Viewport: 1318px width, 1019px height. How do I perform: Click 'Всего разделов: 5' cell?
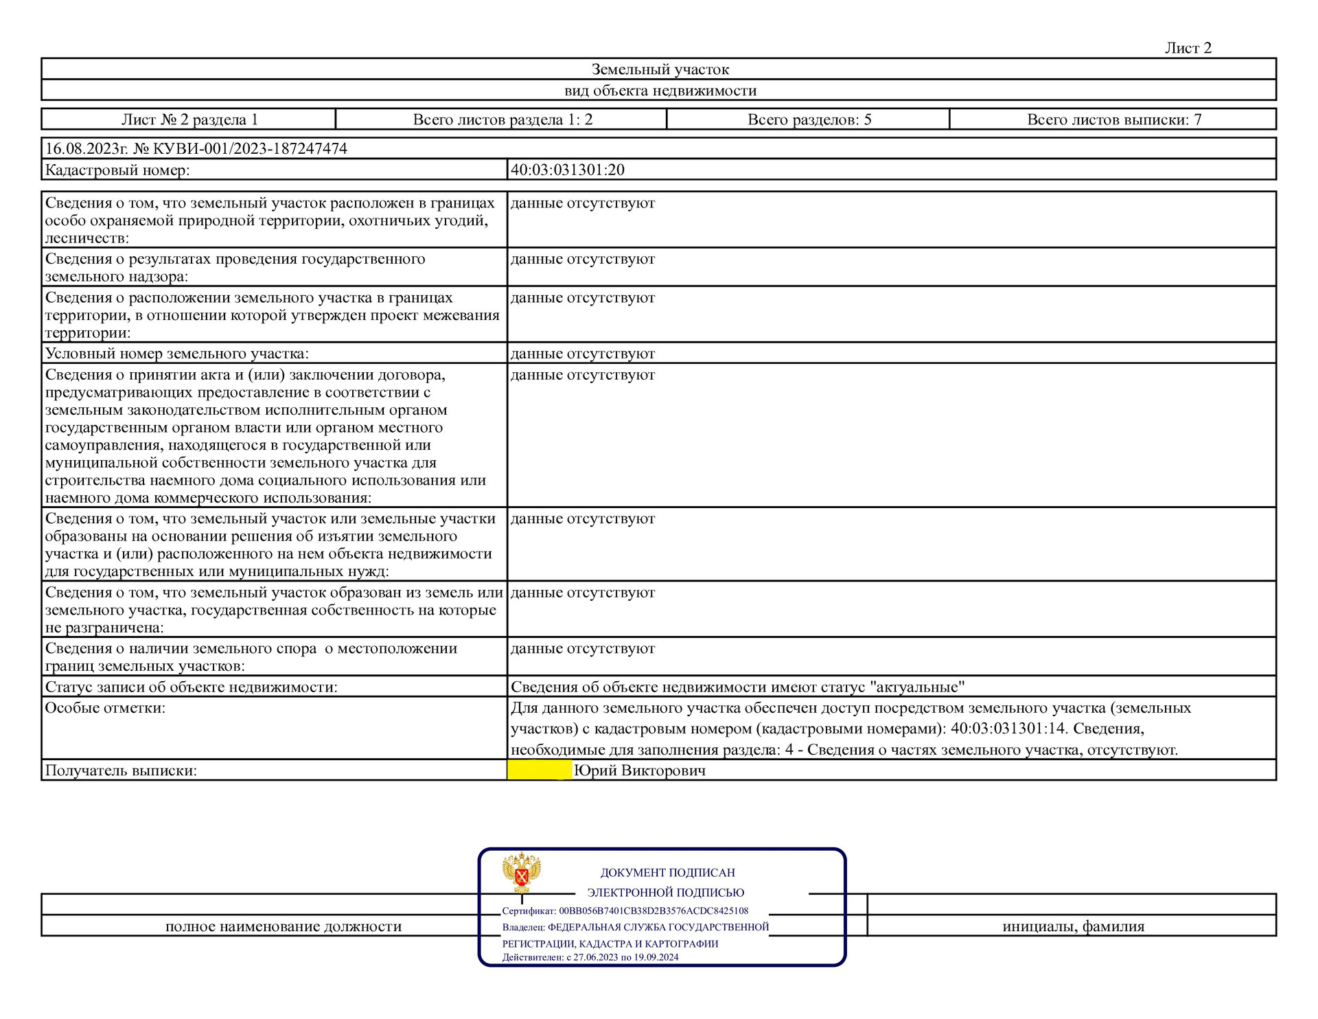809,119
